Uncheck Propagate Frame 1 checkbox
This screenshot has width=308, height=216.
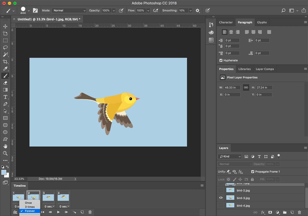pos(253,172)
